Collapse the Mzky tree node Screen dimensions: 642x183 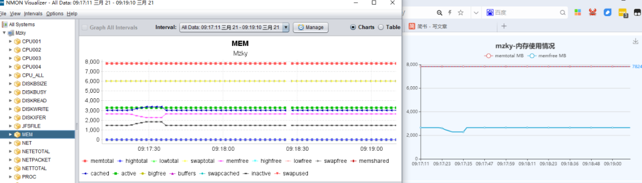point(5,33)
